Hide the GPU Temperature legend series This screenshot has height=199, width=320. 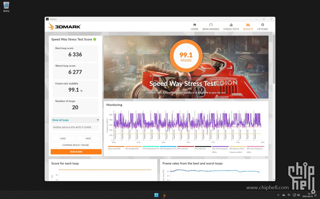(168, 148)
